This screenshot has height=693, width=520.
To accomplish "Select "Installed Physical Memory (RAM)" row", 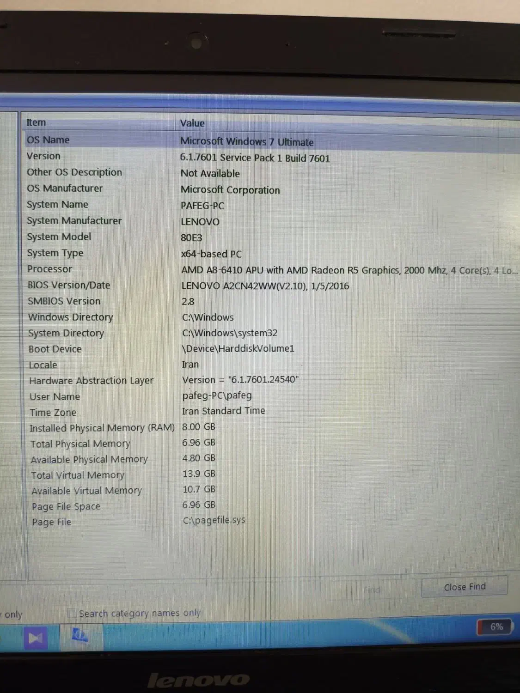I will 271,428.
